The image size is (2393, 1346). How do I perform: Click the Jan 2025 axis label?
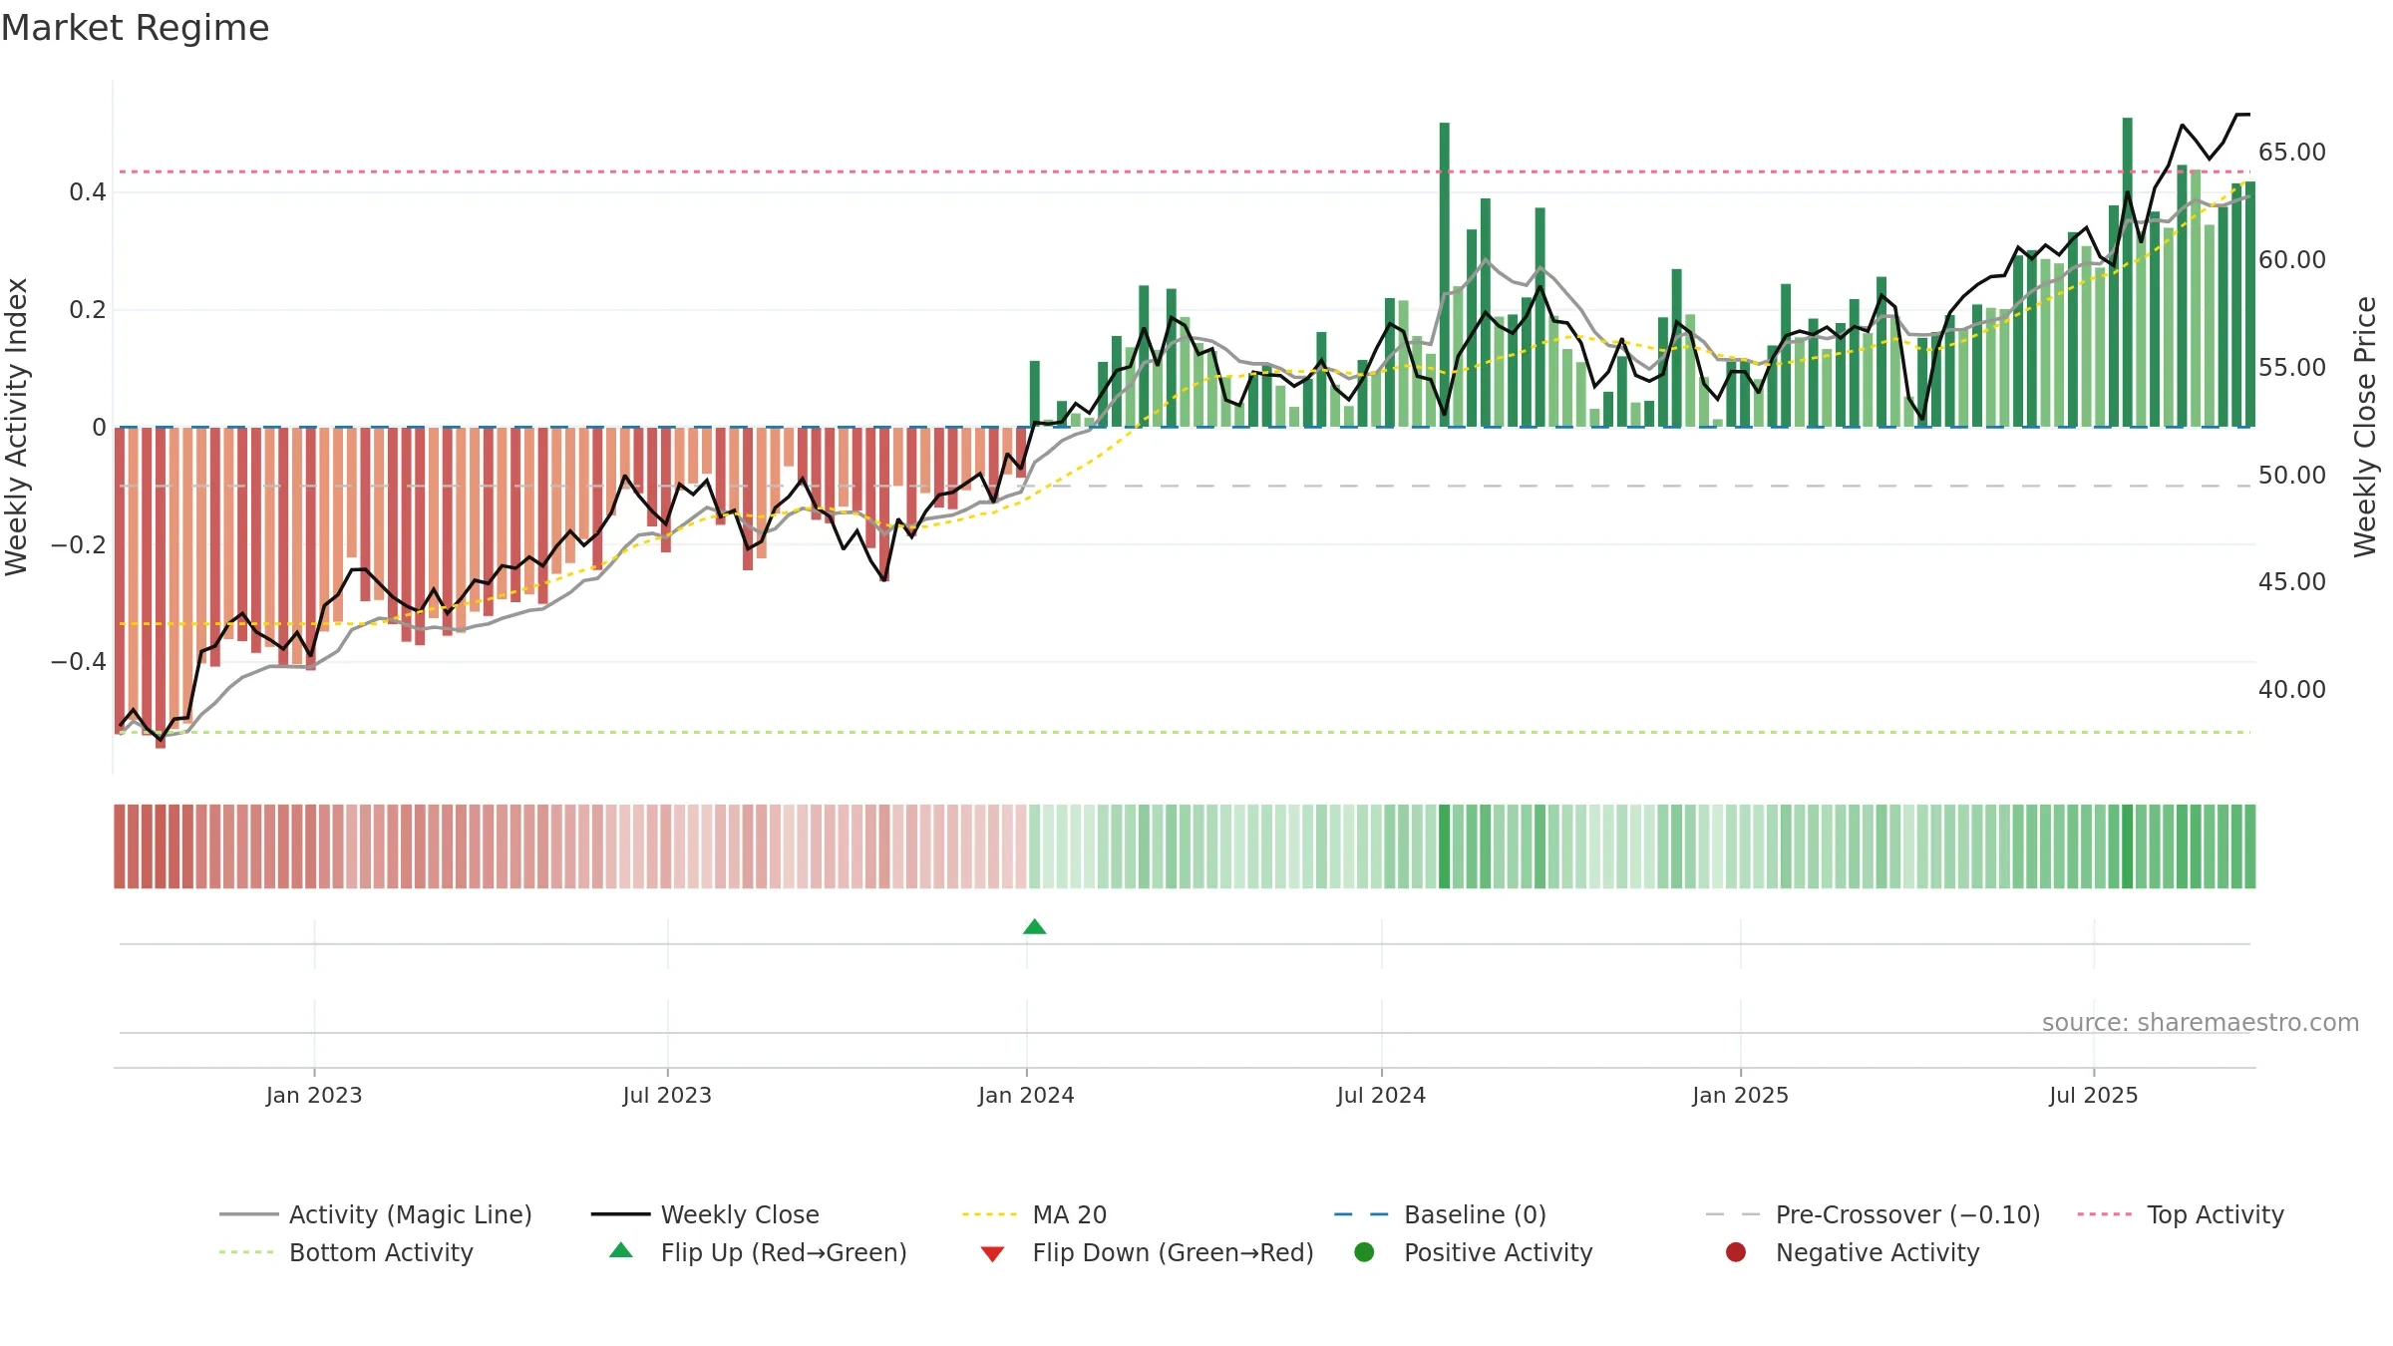point(1740,1095)
